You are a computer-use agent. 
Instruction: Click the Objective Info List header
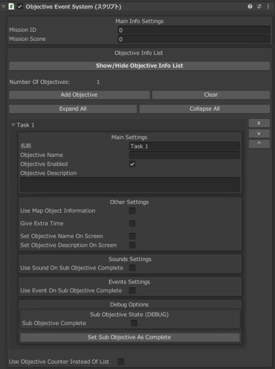click(139, 53)
